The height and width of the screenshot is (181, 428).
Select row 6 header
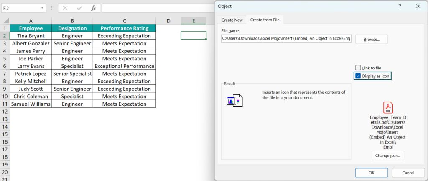5,66
